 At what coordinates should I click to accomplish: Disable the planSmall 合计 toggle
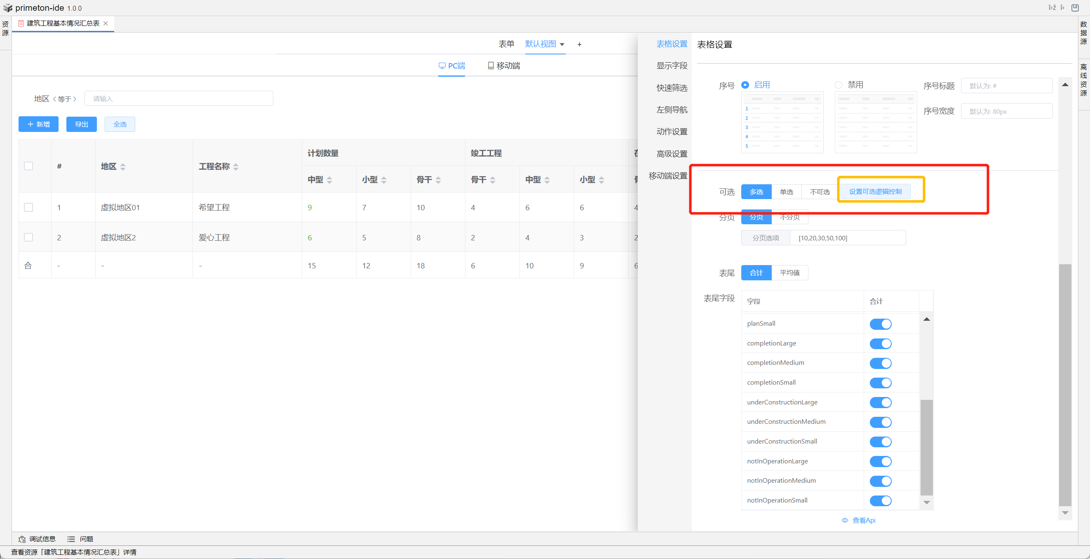(x=880, y=324)
